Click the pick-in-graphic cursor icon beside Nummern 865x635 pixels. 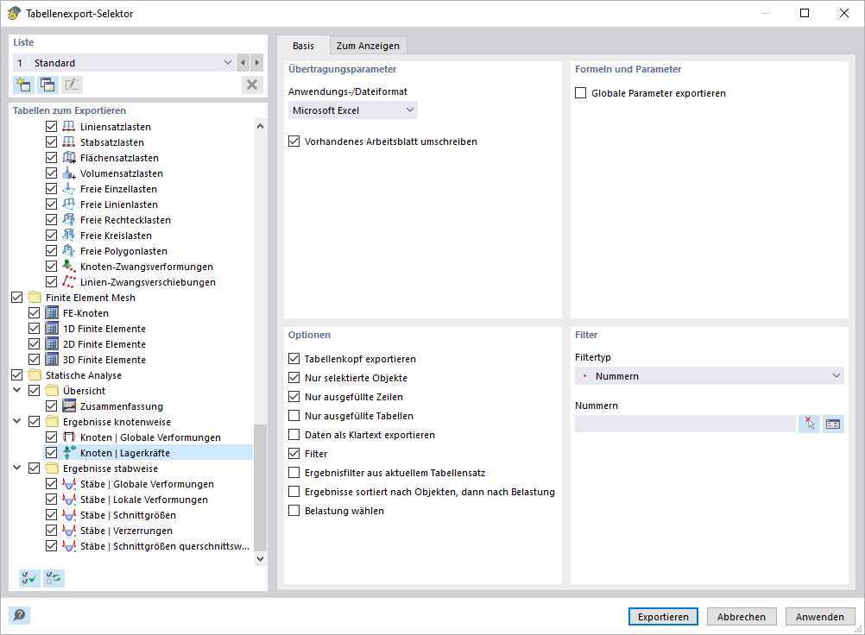(809, 424)
